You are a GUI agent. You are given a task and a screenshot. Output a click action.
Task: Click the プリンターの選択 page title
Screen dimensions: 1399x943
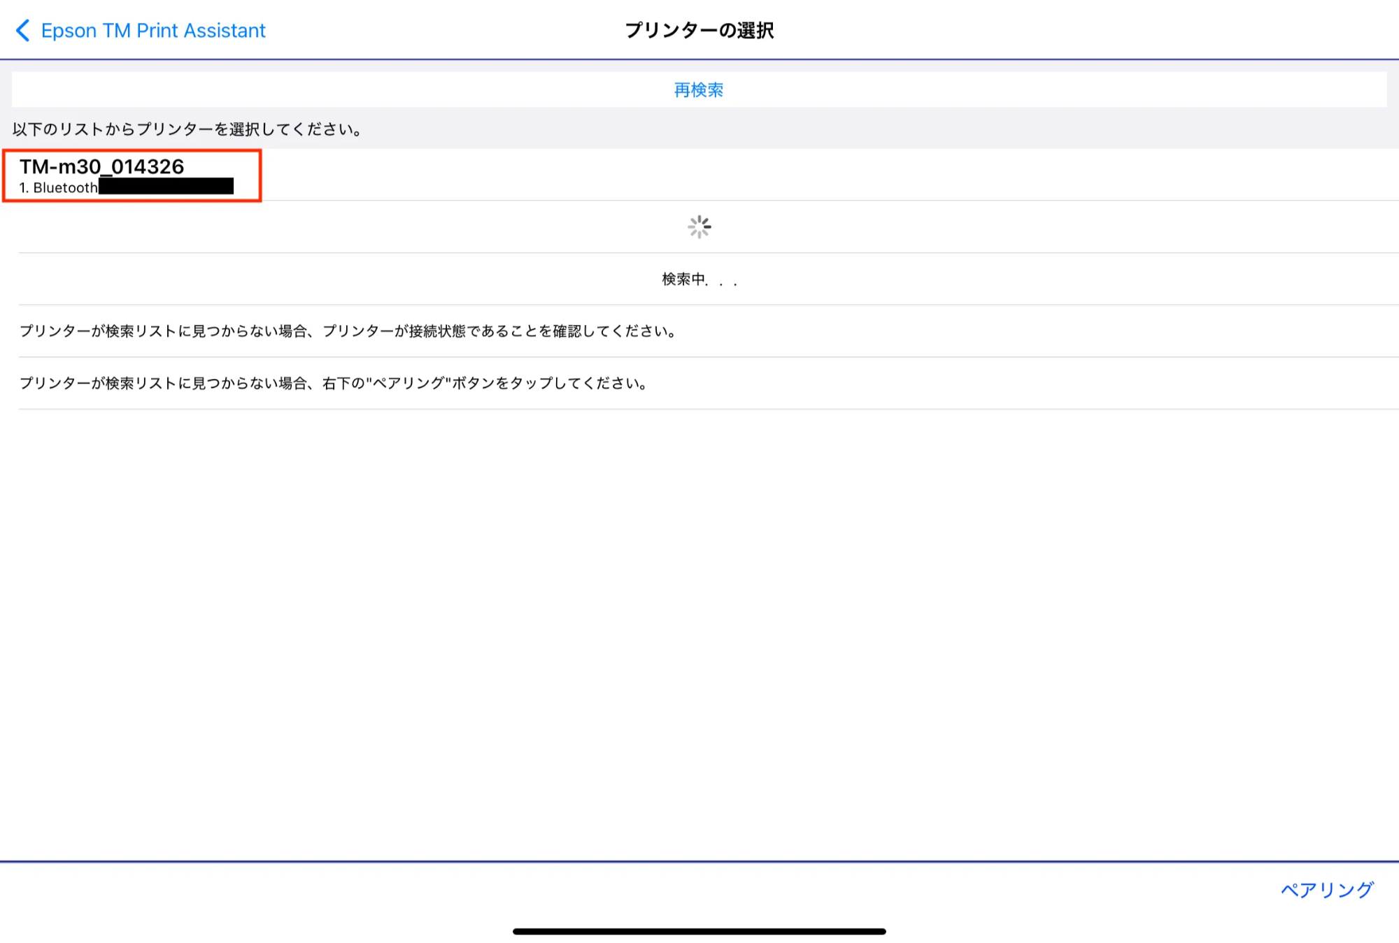pos(699,31)
